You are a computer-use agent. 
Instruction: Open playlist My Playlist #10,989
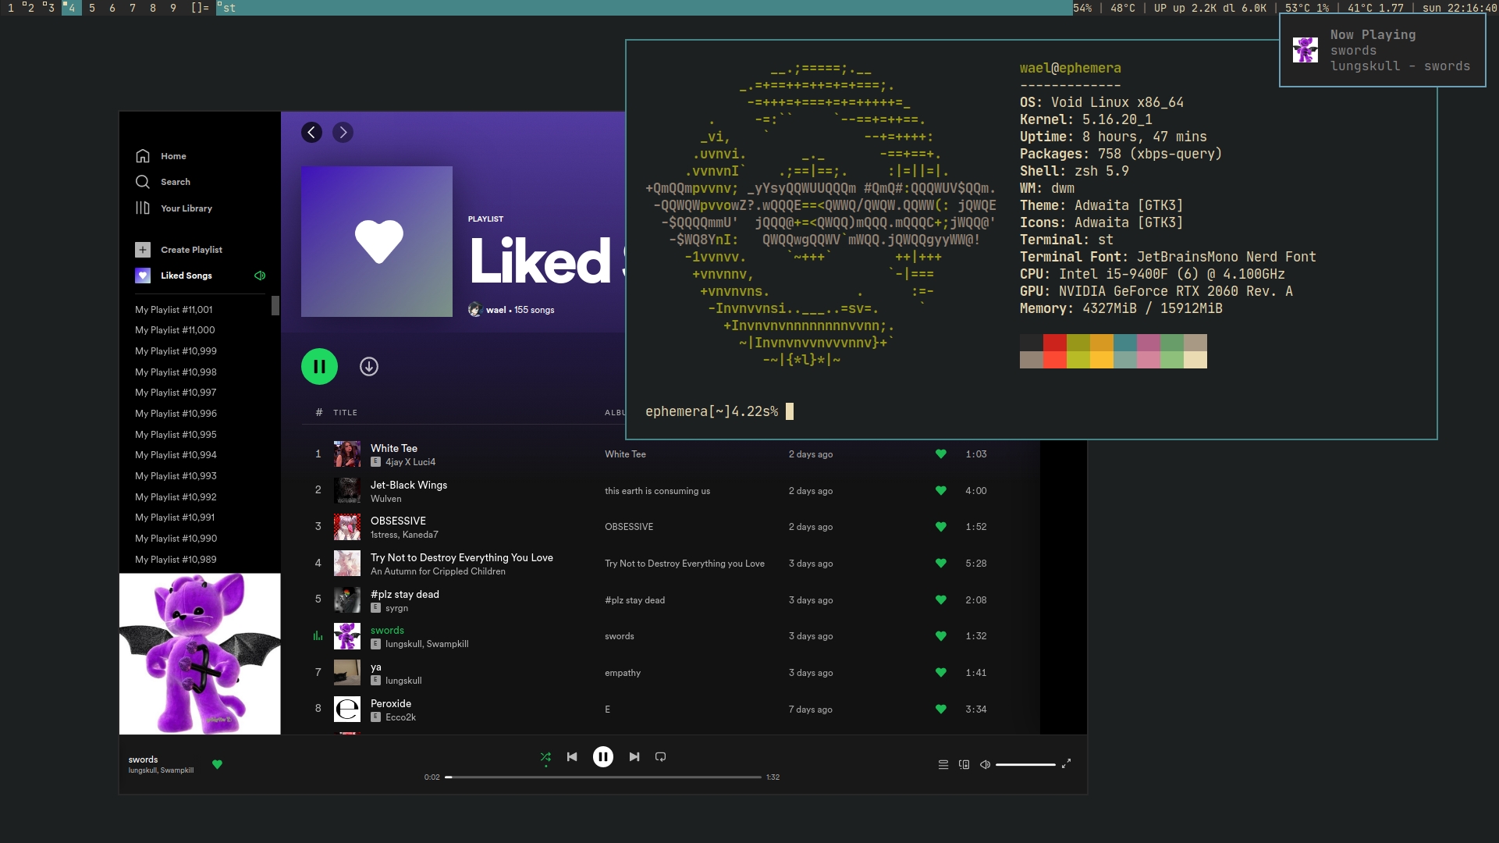pyautogui.click(x=176, y=560)
